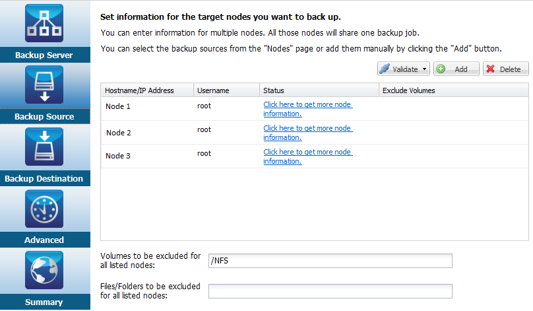The height and width of the screenshot is (311, 533).
Task: Click the Backup Server wizard icon
Action: (44, 24)
